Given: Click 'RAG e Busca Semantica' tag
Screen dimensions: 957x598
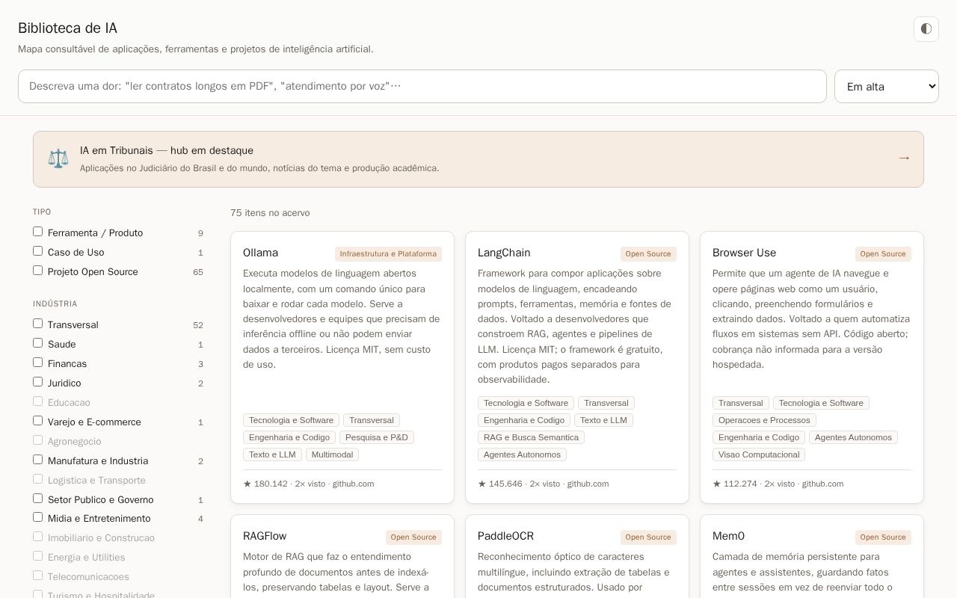Looking at the screenshot, I should 531,437.
